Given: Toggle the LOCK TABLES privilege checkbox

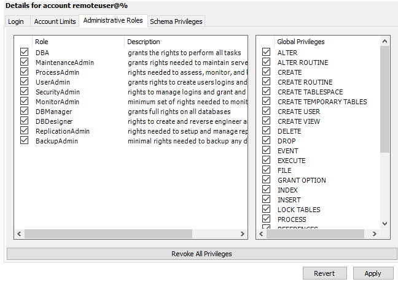Looking at the screenshot, I should coord(267,210).
